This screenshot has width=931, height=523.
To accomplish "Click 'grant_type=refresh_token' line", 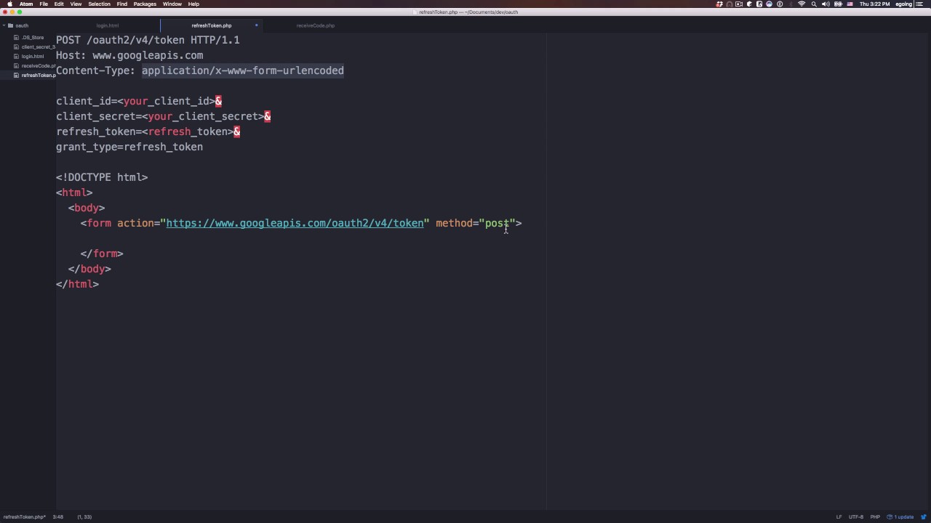I will 129,147.
